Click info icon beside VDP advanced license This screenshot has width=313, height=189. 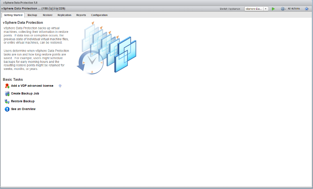click(60, 86)
